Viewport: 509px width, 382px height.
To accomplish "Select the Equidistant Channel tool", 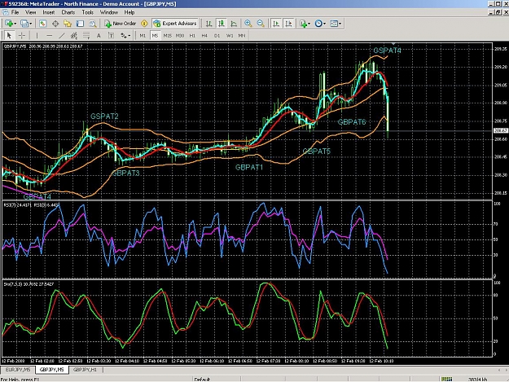I will [x=74, y=35].
